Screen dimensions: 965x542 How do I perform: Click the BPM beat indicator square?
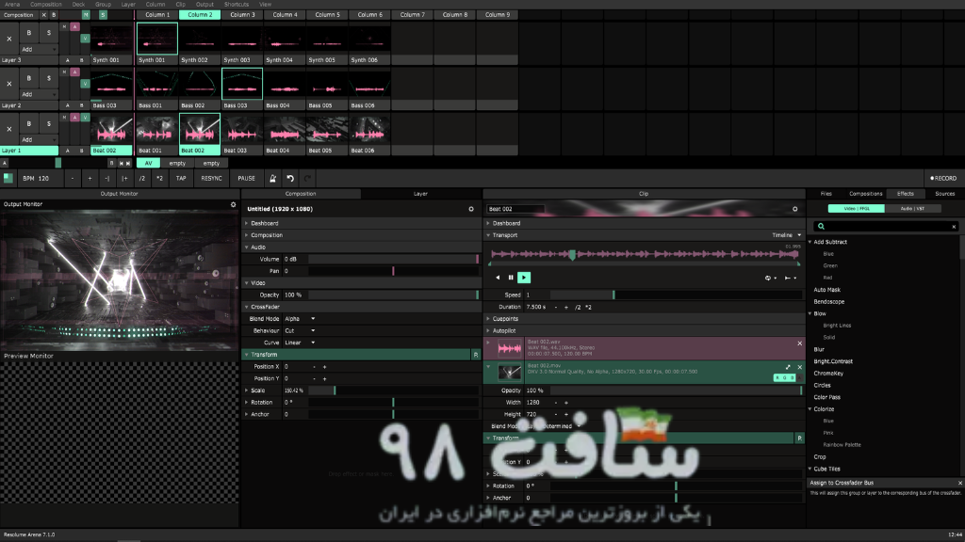(x=8, y=178)
